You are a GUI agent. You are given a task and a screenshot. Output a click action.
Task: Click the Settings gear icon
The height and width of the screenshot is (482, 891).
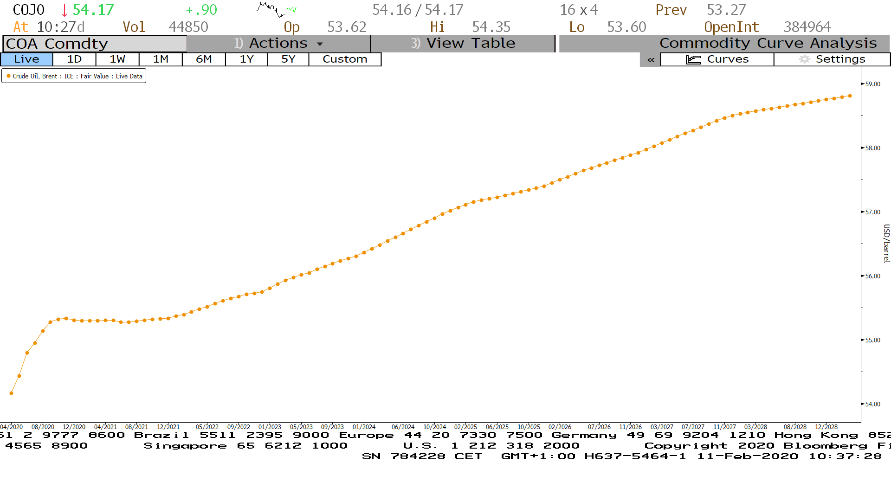(804, 59)
